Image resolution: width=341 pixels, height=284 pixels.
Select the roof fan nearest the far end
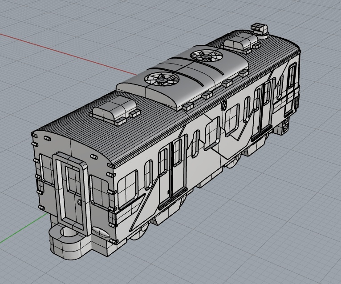(206, 55)
